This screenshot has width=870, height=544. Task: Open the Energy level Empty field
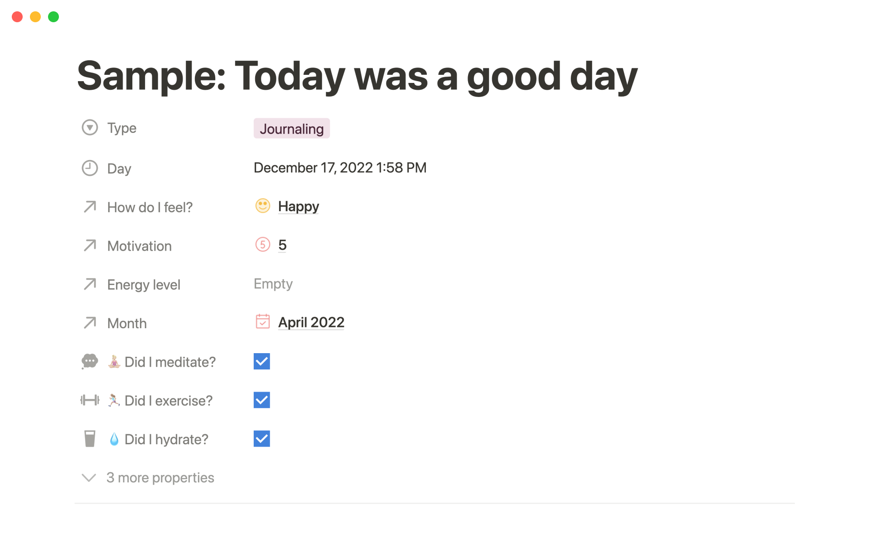point(273,284)
